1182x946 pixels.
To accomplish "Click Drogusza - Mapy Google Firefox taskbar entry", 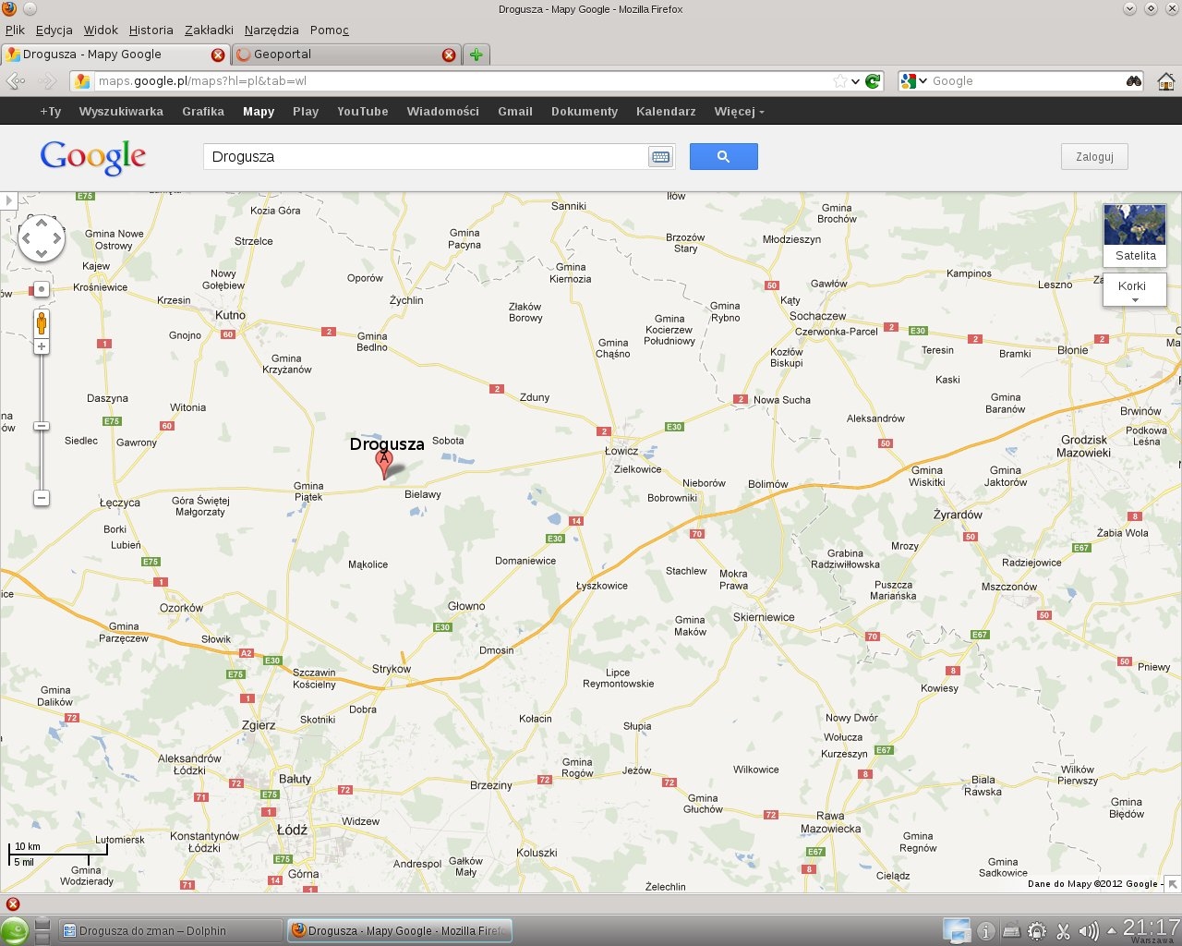I will point(399,930).
